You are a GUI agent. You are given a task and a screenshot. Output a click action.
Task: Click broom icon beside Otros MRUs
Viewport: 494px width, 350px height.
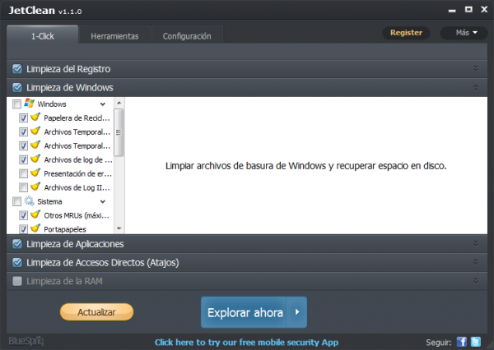click(35, 214)
